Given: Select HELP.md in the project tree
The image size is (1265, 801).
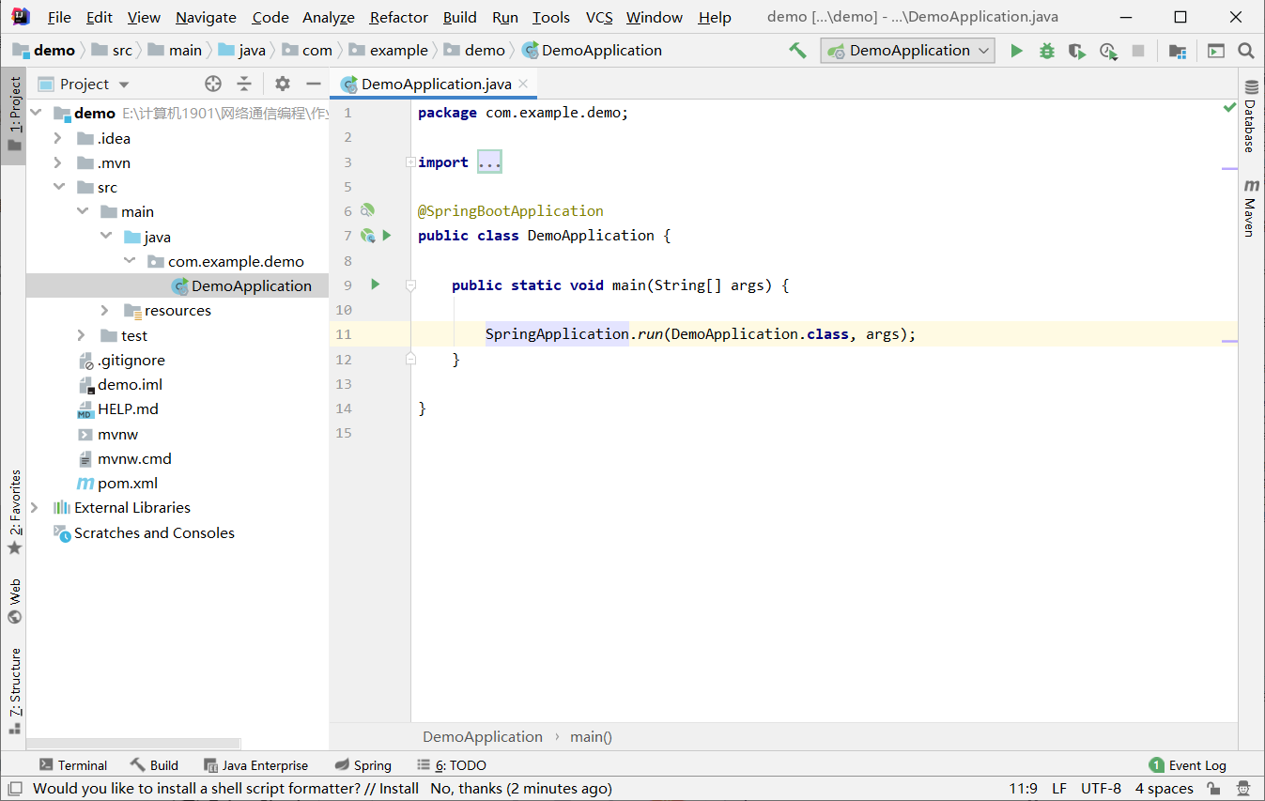Looking at the screenshot, I should (128, 408).
